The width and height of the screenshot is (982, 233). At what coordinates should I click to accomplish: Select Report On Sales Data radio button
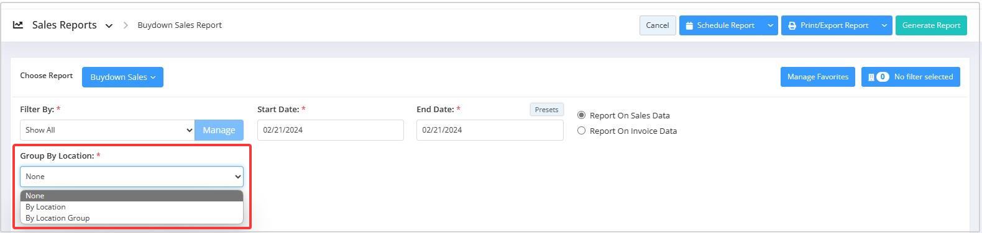582,115
